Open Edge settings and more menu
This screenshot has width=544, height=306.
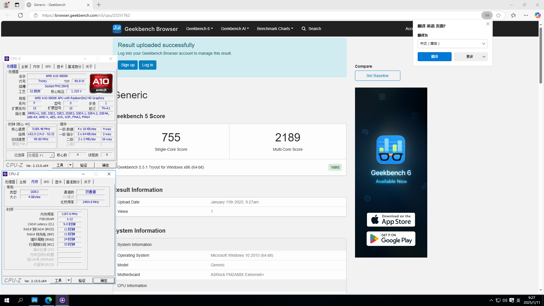(526, 15)
